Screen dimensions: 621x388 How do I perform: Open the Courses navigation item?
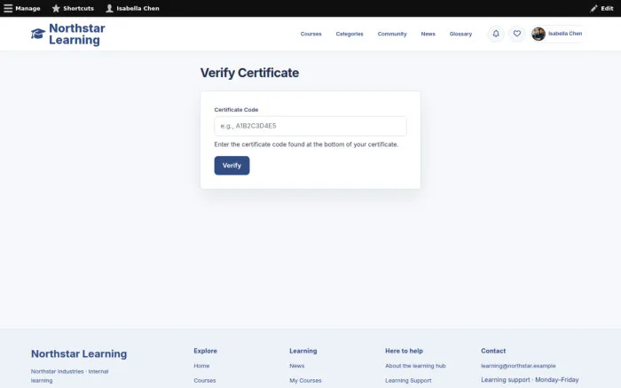(310, 34)
